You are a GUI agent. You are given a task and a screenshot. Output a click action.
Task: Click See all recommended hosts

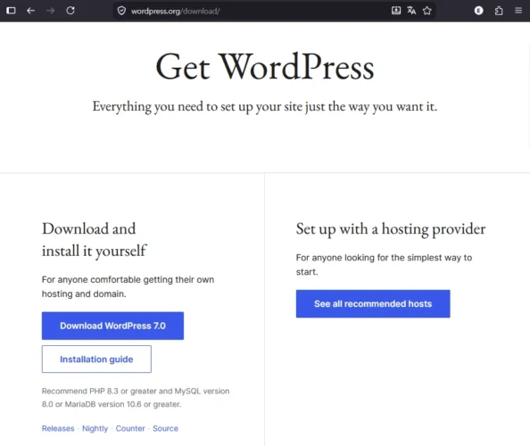(x=373, y=304)
